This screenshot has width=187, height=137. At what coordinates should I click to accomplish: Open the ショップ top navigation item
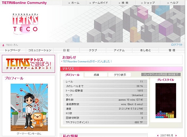tap(148, 3)
